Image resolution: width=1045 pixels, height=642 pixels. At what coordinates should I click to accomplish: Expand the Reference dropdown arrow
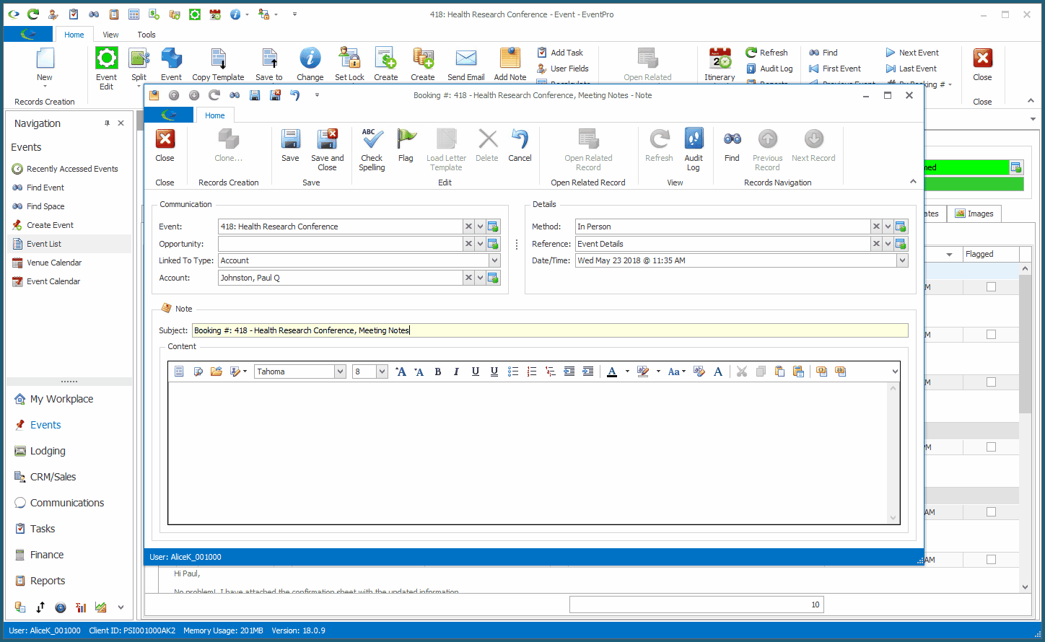tap(888, 244)
